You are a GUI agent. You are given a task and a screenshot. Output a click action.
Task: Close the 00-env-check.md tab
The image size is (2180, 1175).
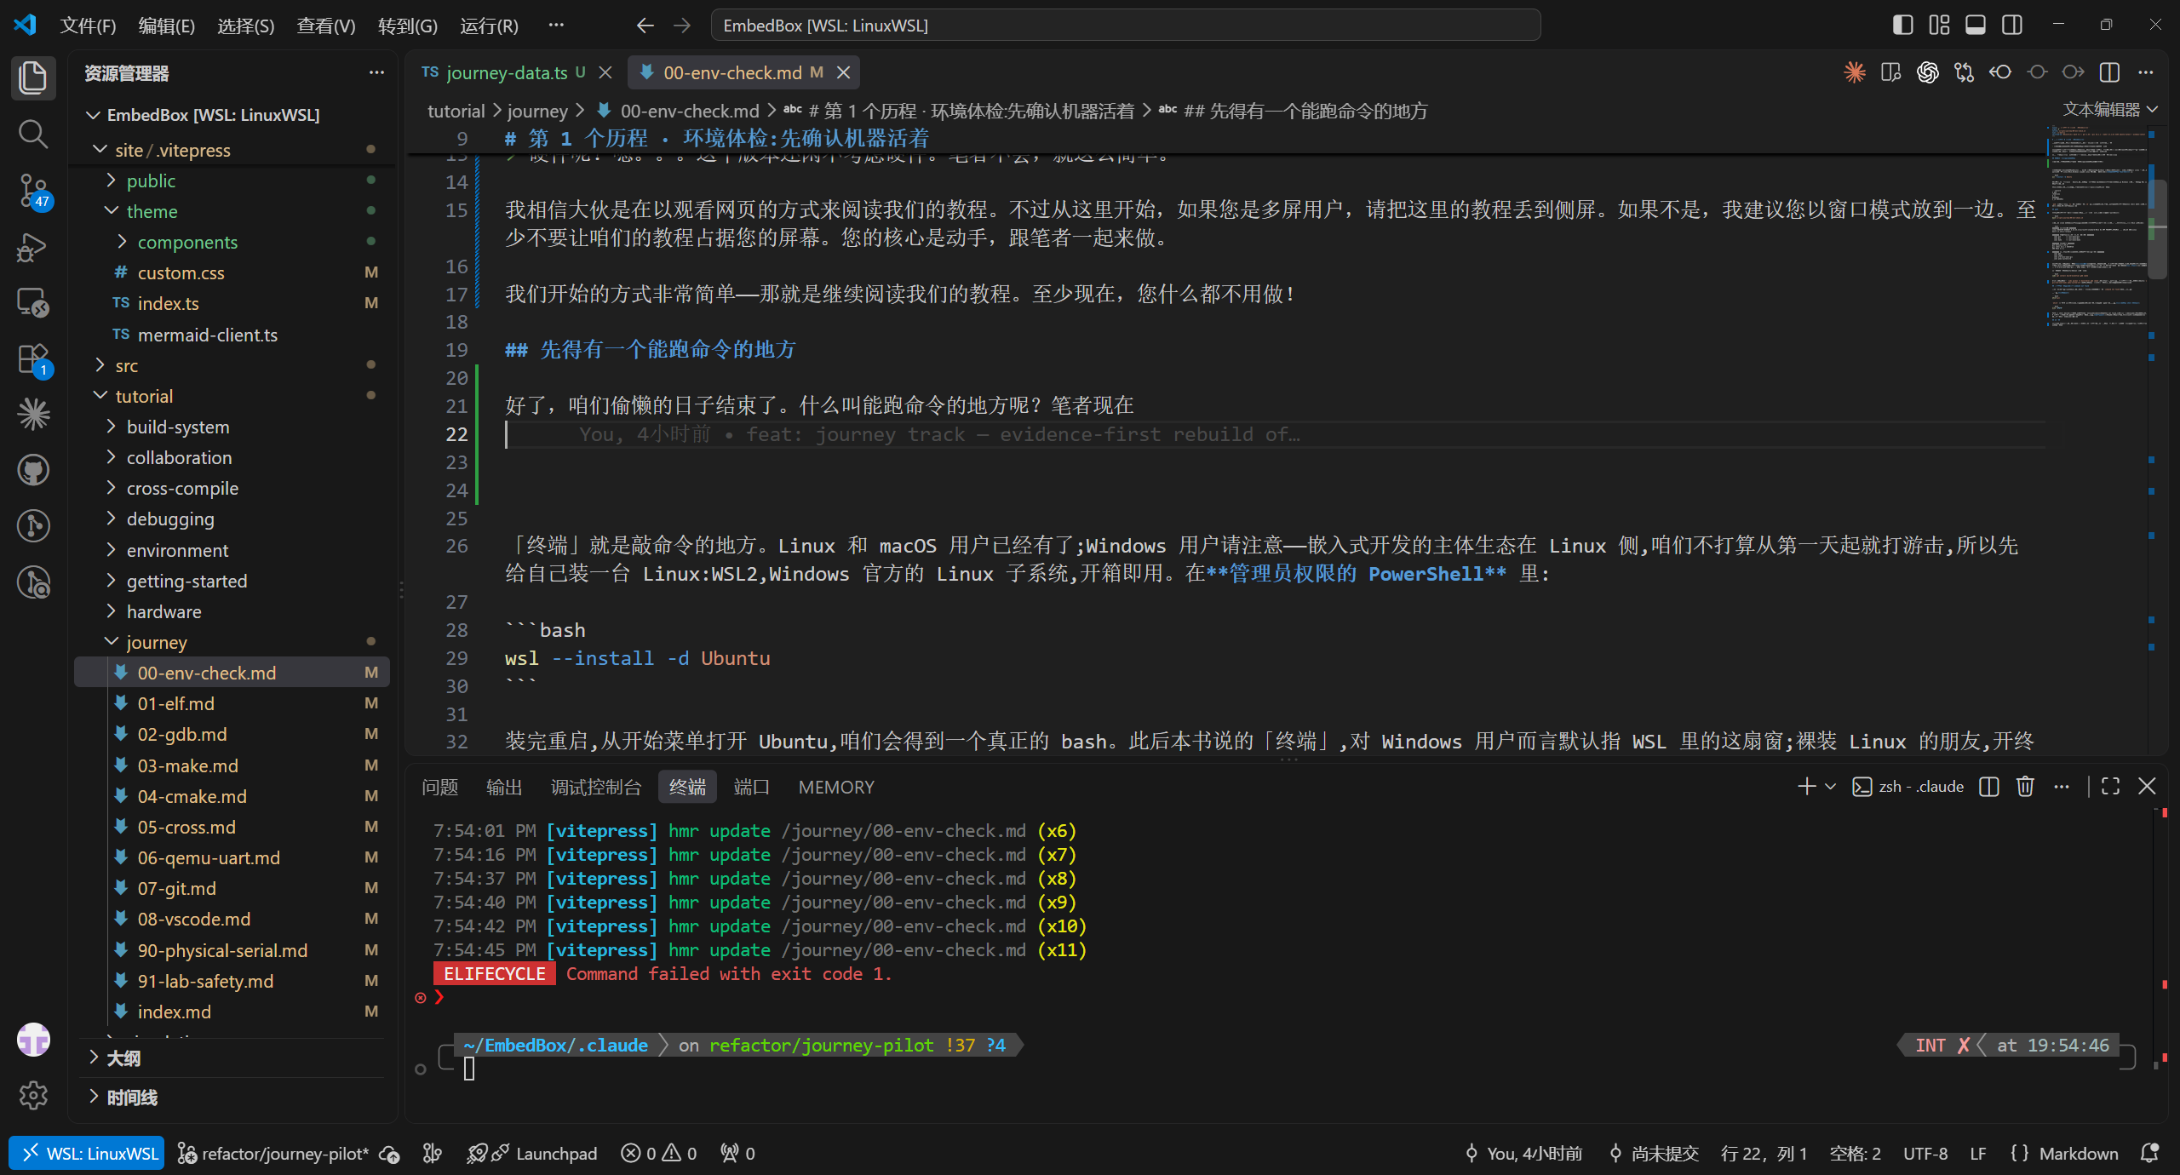tap(844, 73)
